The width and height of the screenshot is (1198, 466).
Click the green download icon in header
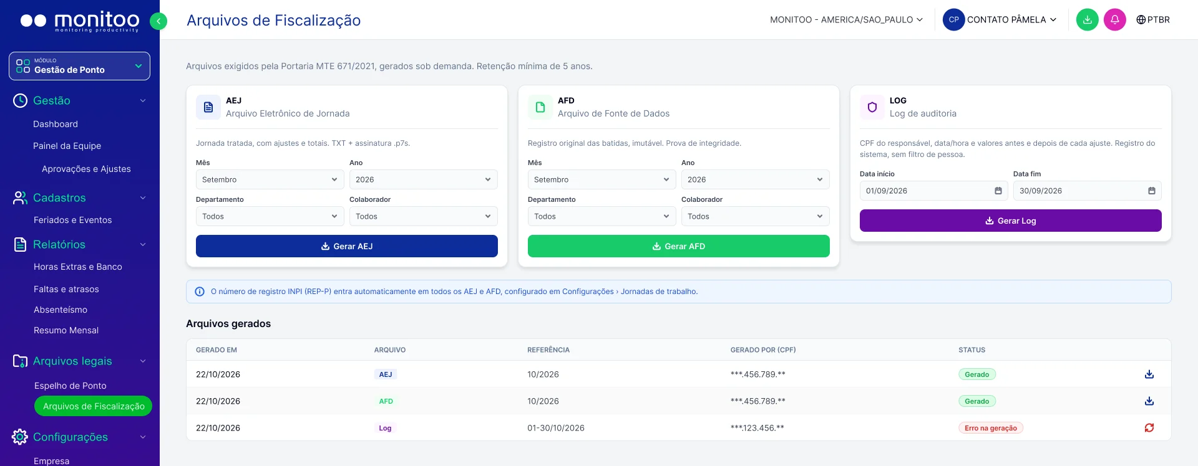tap(1087, 20)
